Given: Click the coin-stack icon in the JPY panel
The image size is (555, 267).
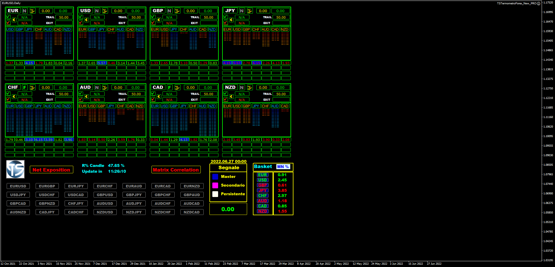Looking at the screenshot, I should pos(250,11).
